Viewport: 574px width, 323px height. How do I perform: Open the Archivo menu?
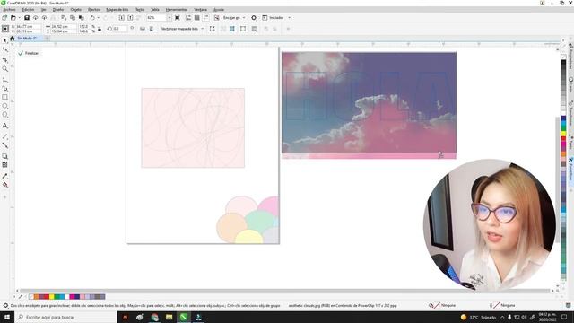coord(9,10)
